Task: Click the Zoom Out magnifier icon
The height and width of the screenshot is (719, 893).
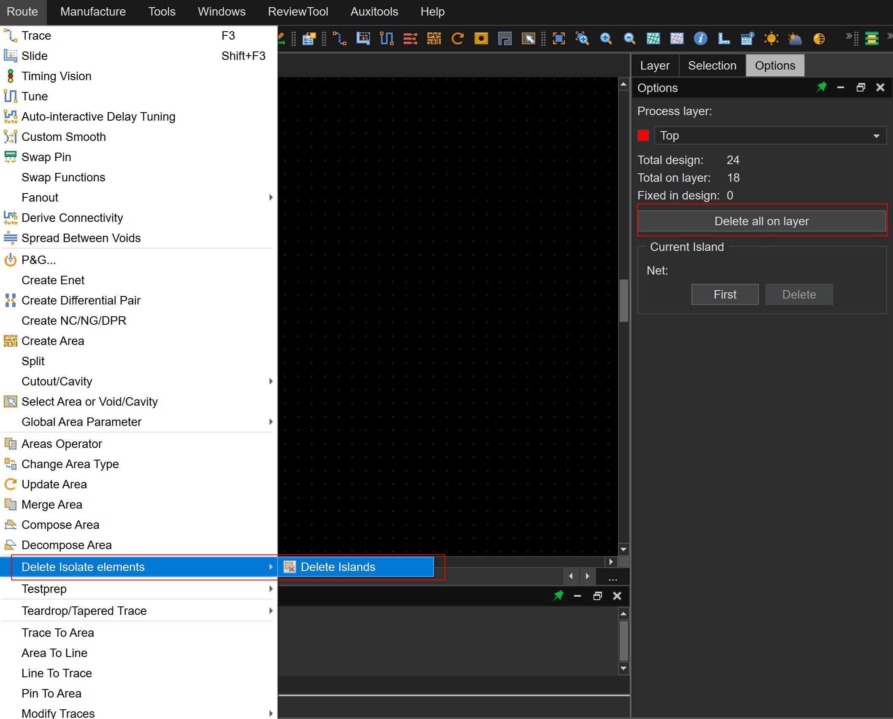Action: 629,39
